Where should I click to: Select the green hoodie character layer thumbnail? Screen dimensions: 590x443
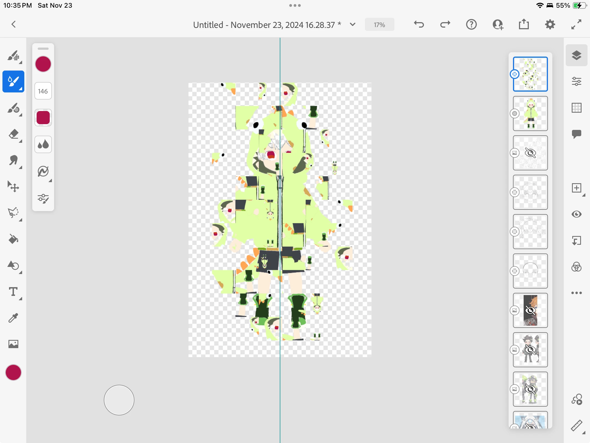coord(530,113)
